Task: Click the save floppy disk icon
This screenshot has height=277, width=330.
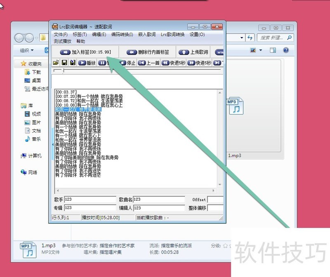Action: point(64,63)
